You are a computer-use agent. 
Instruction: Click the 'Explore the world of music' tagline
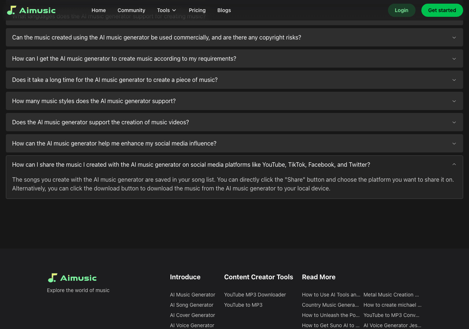(78, 290)
